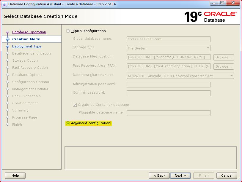Open the Database character set dropdown
Screen dimensions: 242x182
(180, 76)
